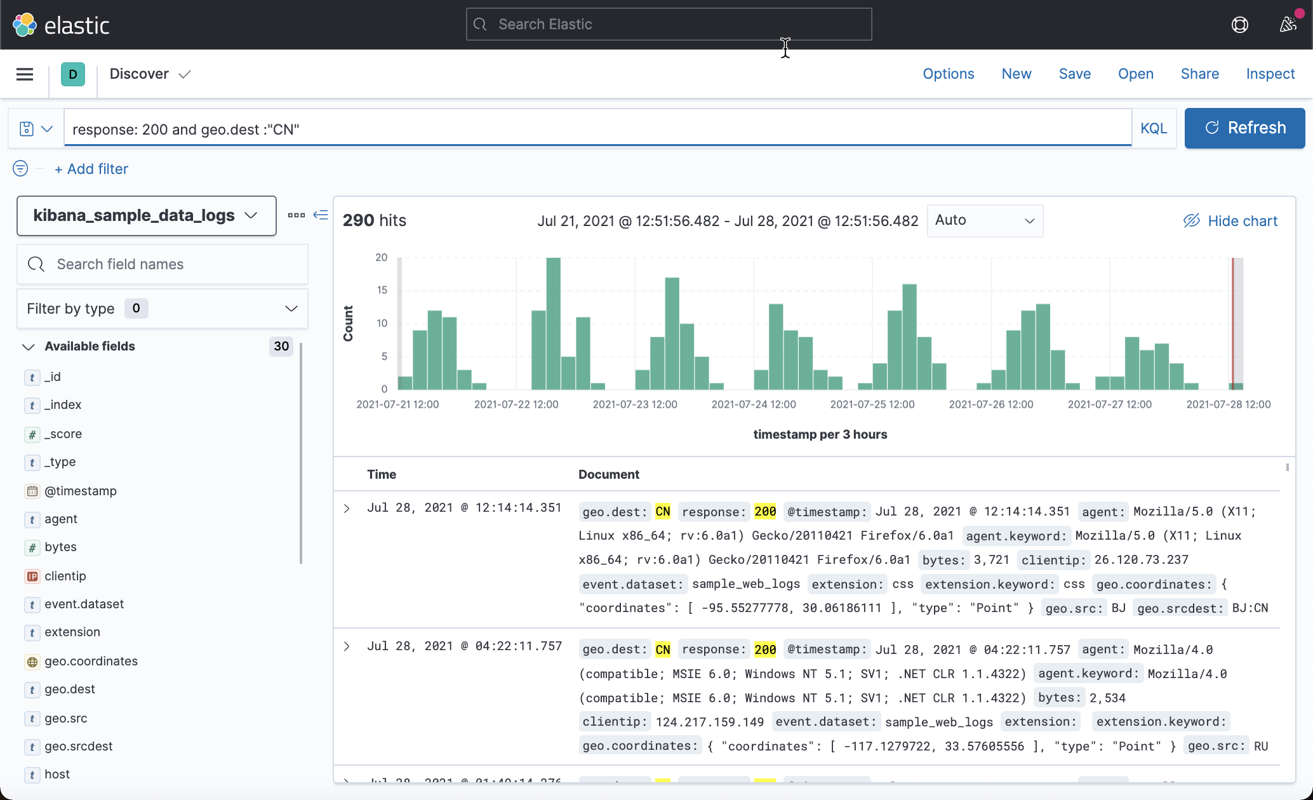Open the Help menu in the top bar
Image resolution: width=1313 pixels, height=800 pixels.
tap(1239, 24)
